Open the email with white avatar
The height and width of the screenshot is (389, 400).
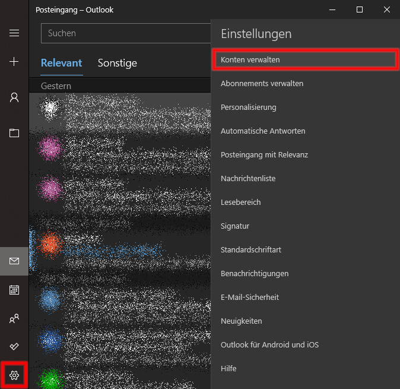pyautogui.click(x=120, y=112)
